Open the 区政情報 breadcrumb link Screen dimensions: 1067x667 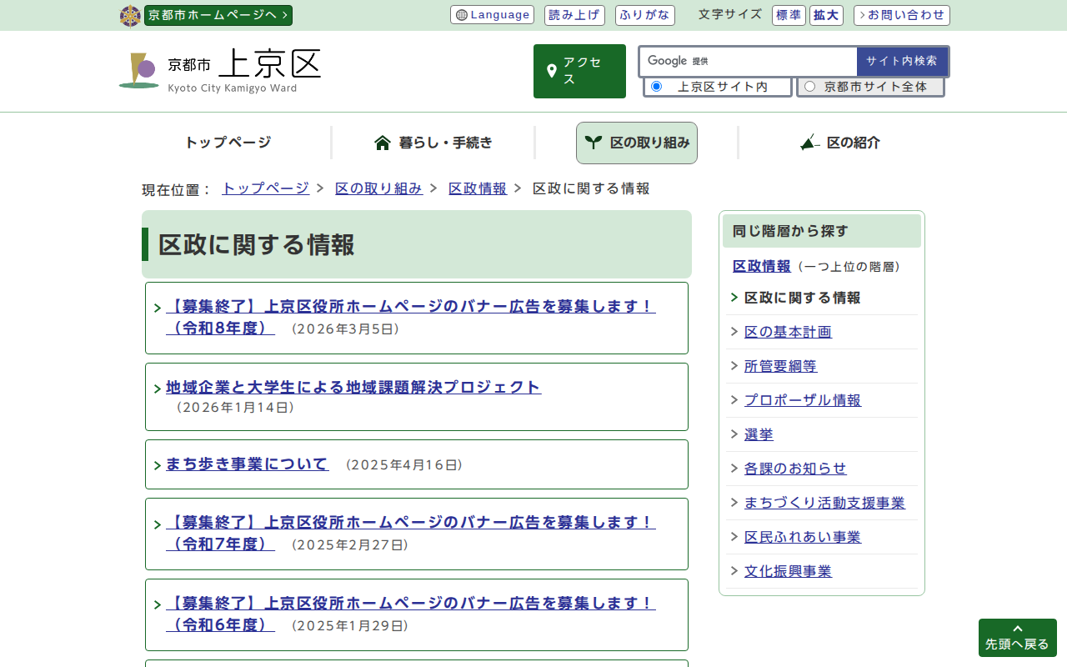tap(477, 188)
